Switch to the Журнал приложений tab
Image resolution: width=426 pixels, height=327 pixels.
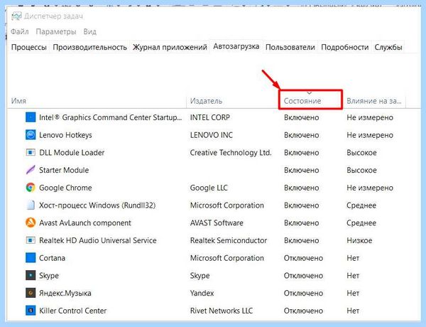tap(170, 47)
